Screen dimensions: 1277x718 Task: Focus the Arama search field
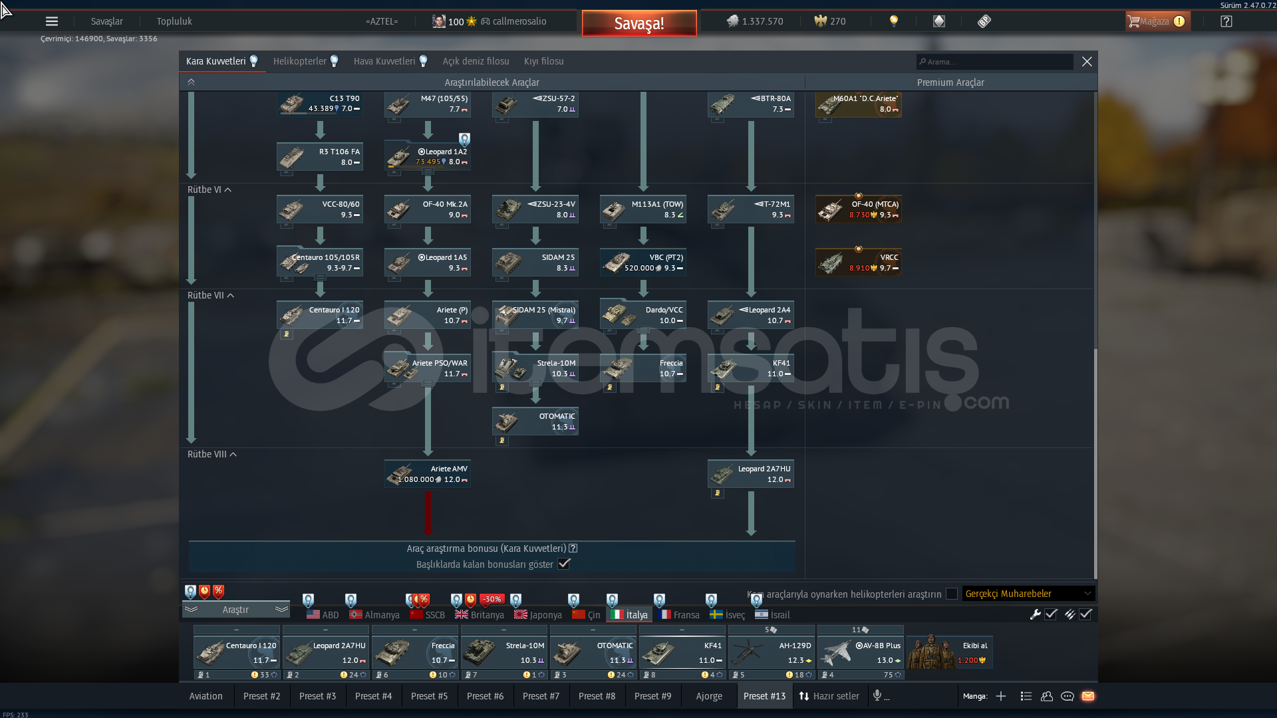[x=994, y=61]
